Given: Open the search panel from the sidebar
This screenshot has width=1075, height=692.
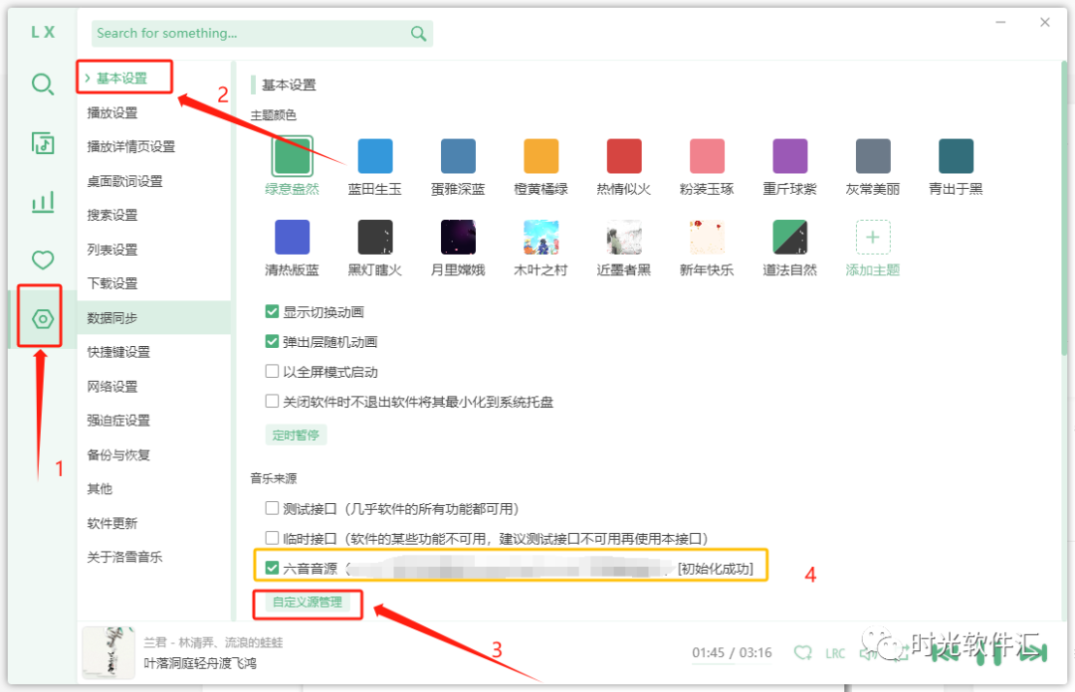Looking at the screenshot, I should [42, 85].
